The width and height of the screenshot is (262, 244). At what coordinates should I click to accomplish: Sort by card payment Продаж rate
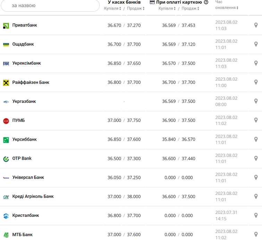coord(190,8)
